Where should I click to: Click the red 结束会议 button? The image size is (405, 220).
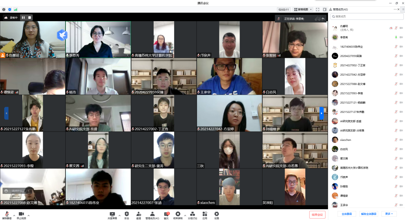tap(317, 215)
